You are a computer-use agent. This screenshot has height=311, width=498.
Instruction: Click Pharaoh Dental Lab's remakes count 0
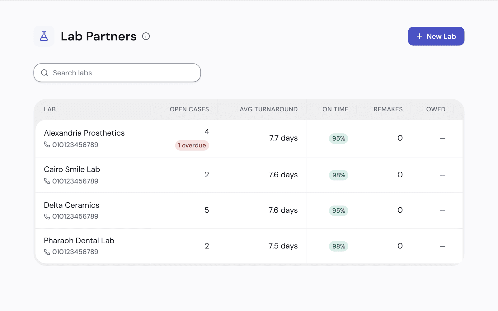pos(400,246)
